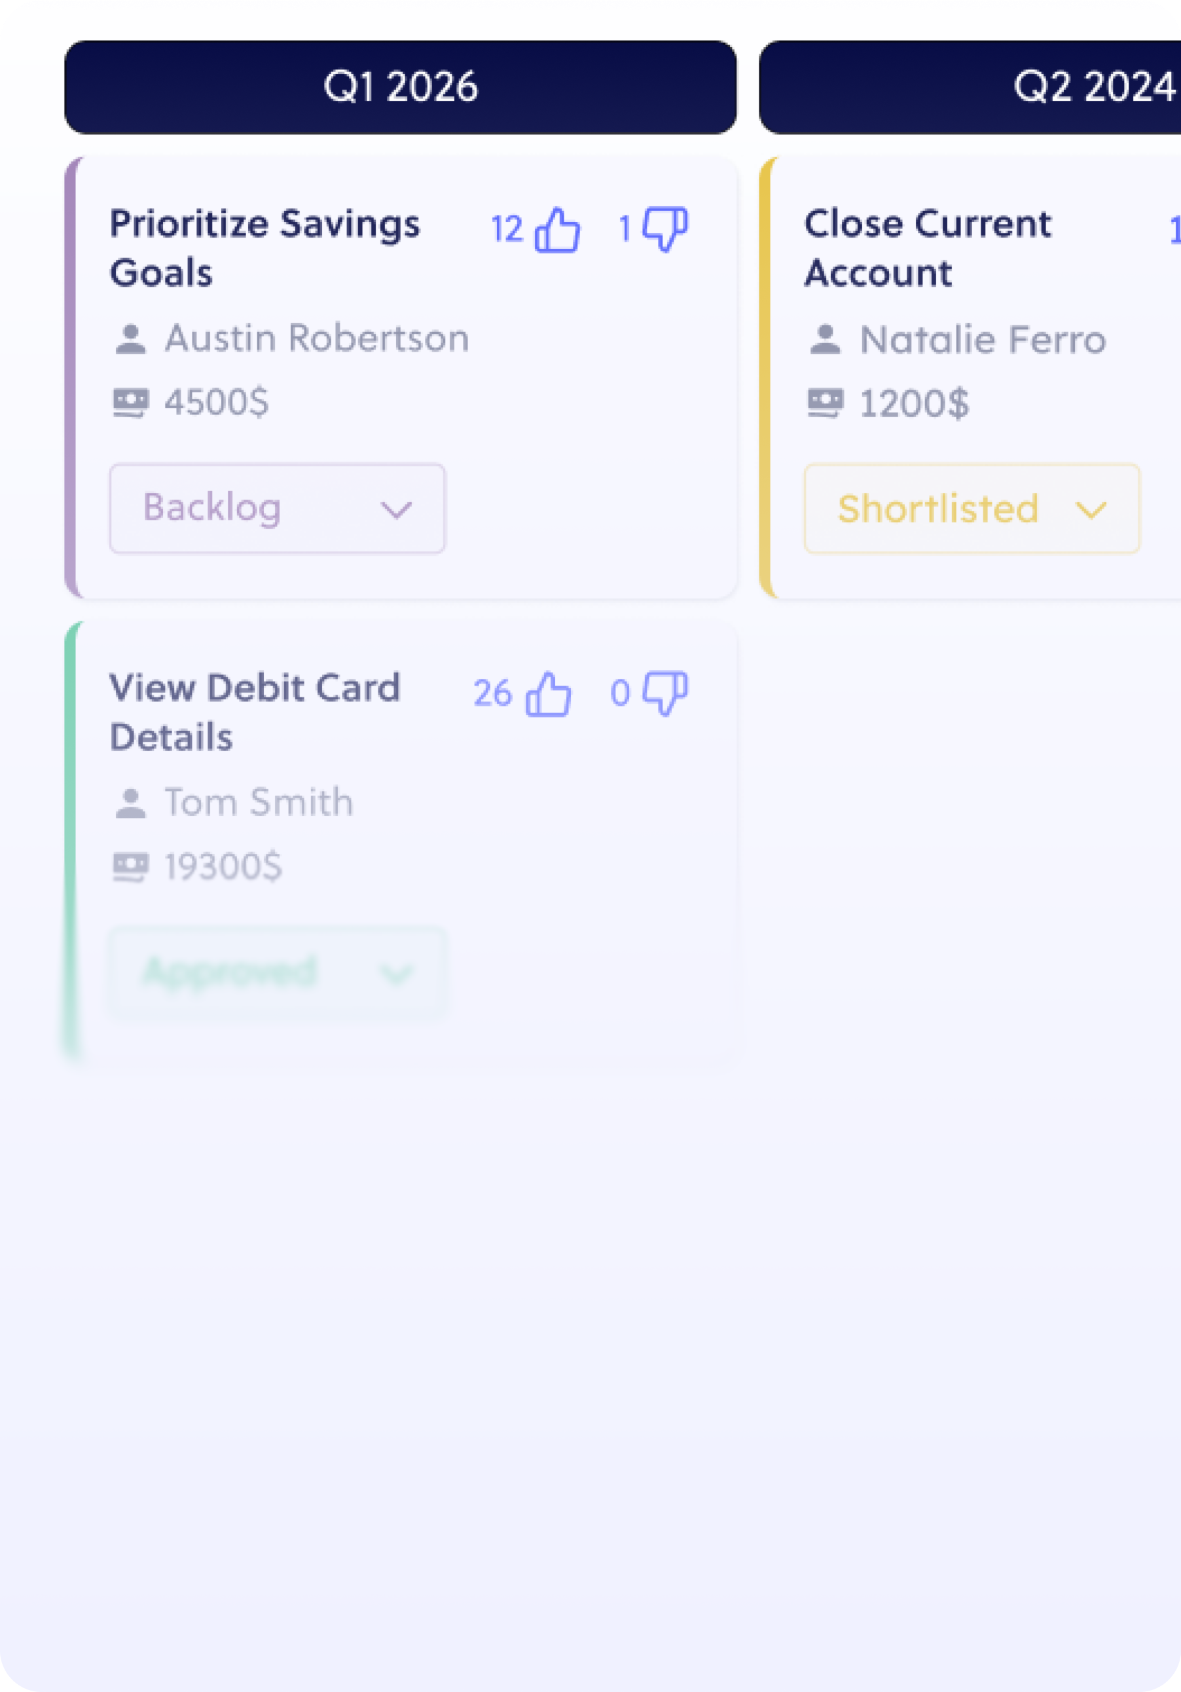Click the person icon beside Austin Robertson
1181x1692 pixels.
point(130,340)
